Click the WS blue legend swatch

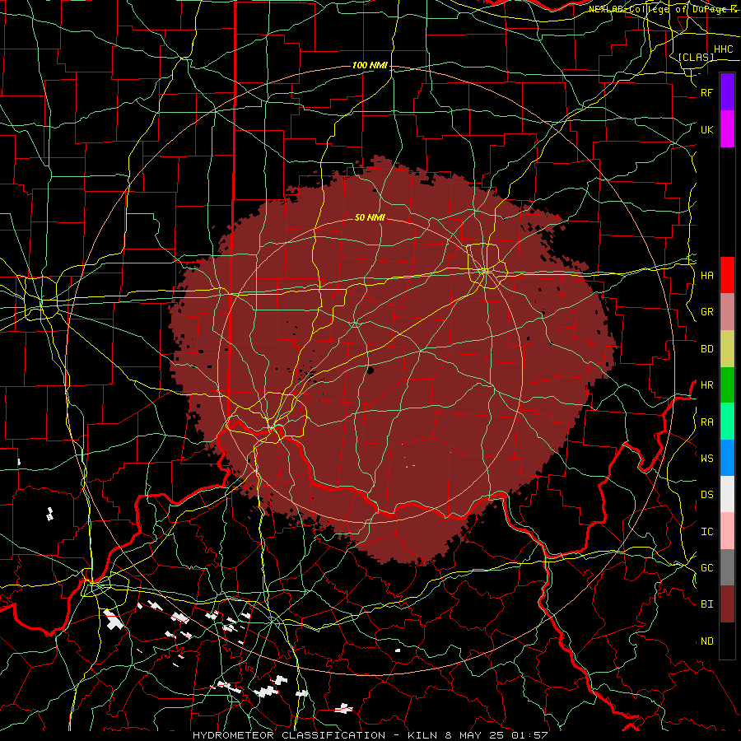pos(727,458)
